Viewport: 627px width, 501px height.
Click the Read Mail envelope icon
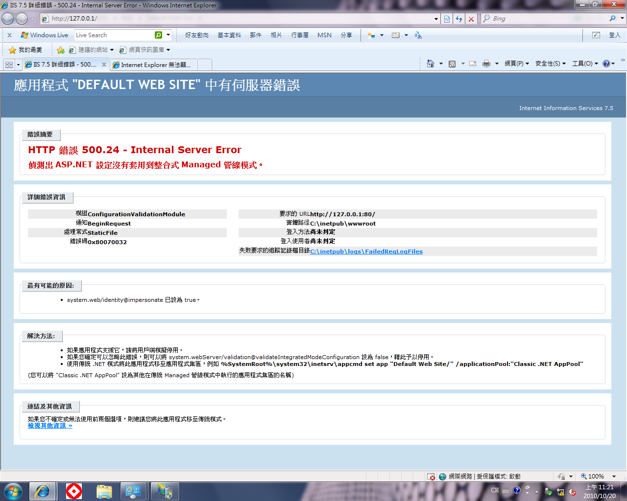point(473,64)
